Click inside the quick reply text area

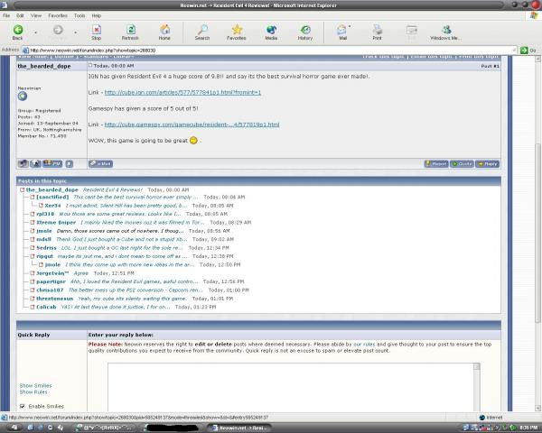pyautogui.click(x=291, y=387)
